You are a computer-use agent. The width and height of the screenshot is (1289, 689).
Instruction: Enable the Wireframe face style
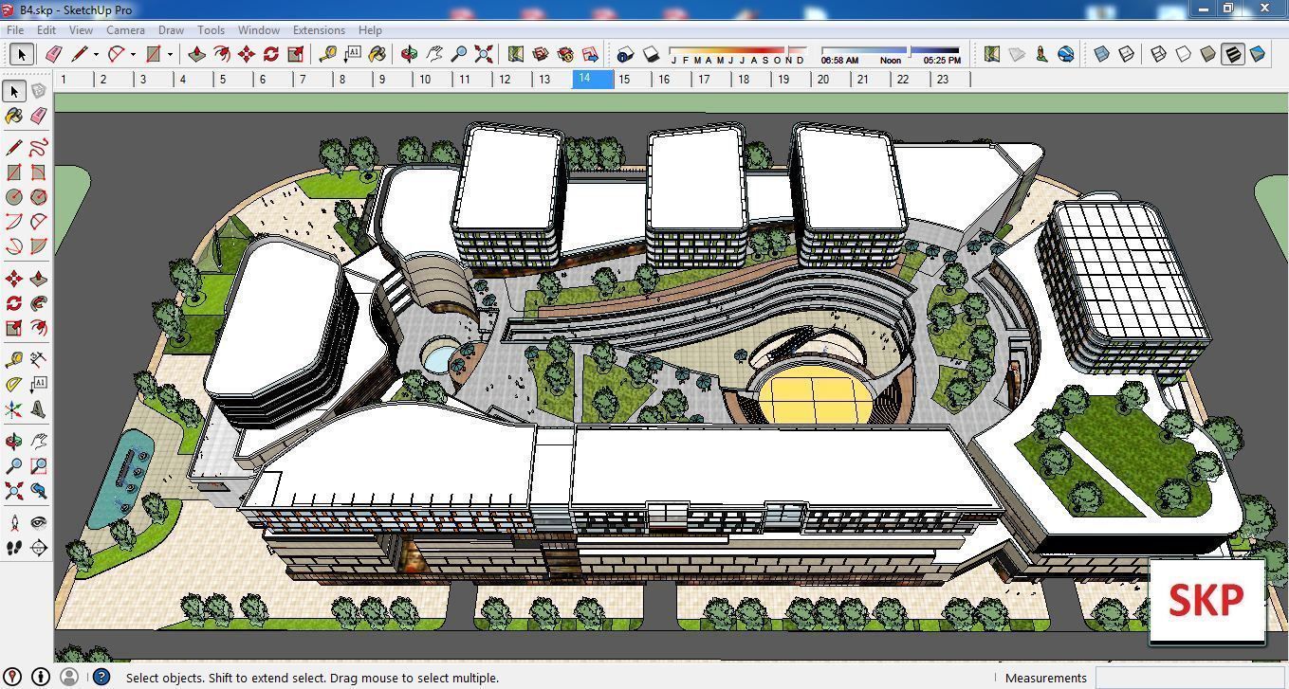pyautogui.click(x=1158, y=54)
